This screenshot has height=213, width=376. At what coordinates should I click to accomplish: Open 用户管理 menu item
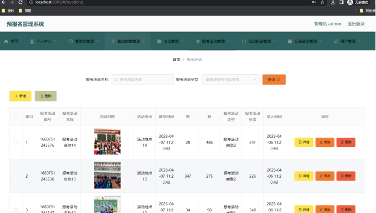[347, 41]
